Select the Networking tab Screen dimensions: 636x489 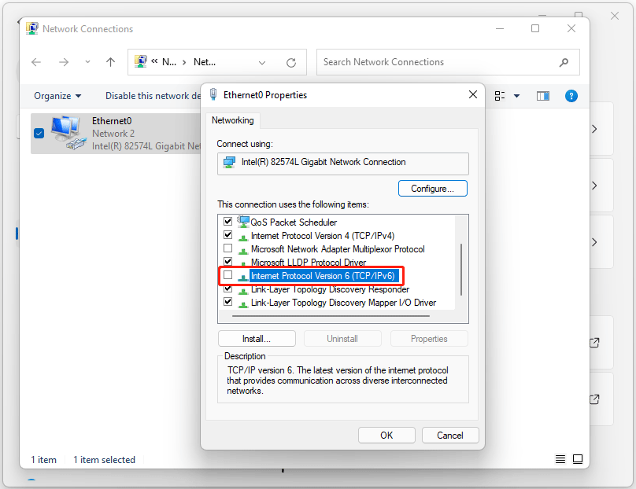pyautogui.click(x=233, y=120)
